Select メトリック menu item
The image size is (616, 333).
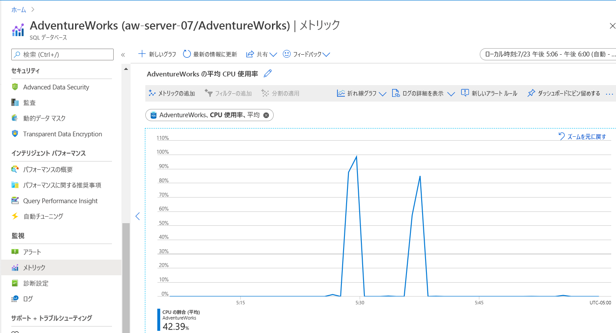point(61,267)
